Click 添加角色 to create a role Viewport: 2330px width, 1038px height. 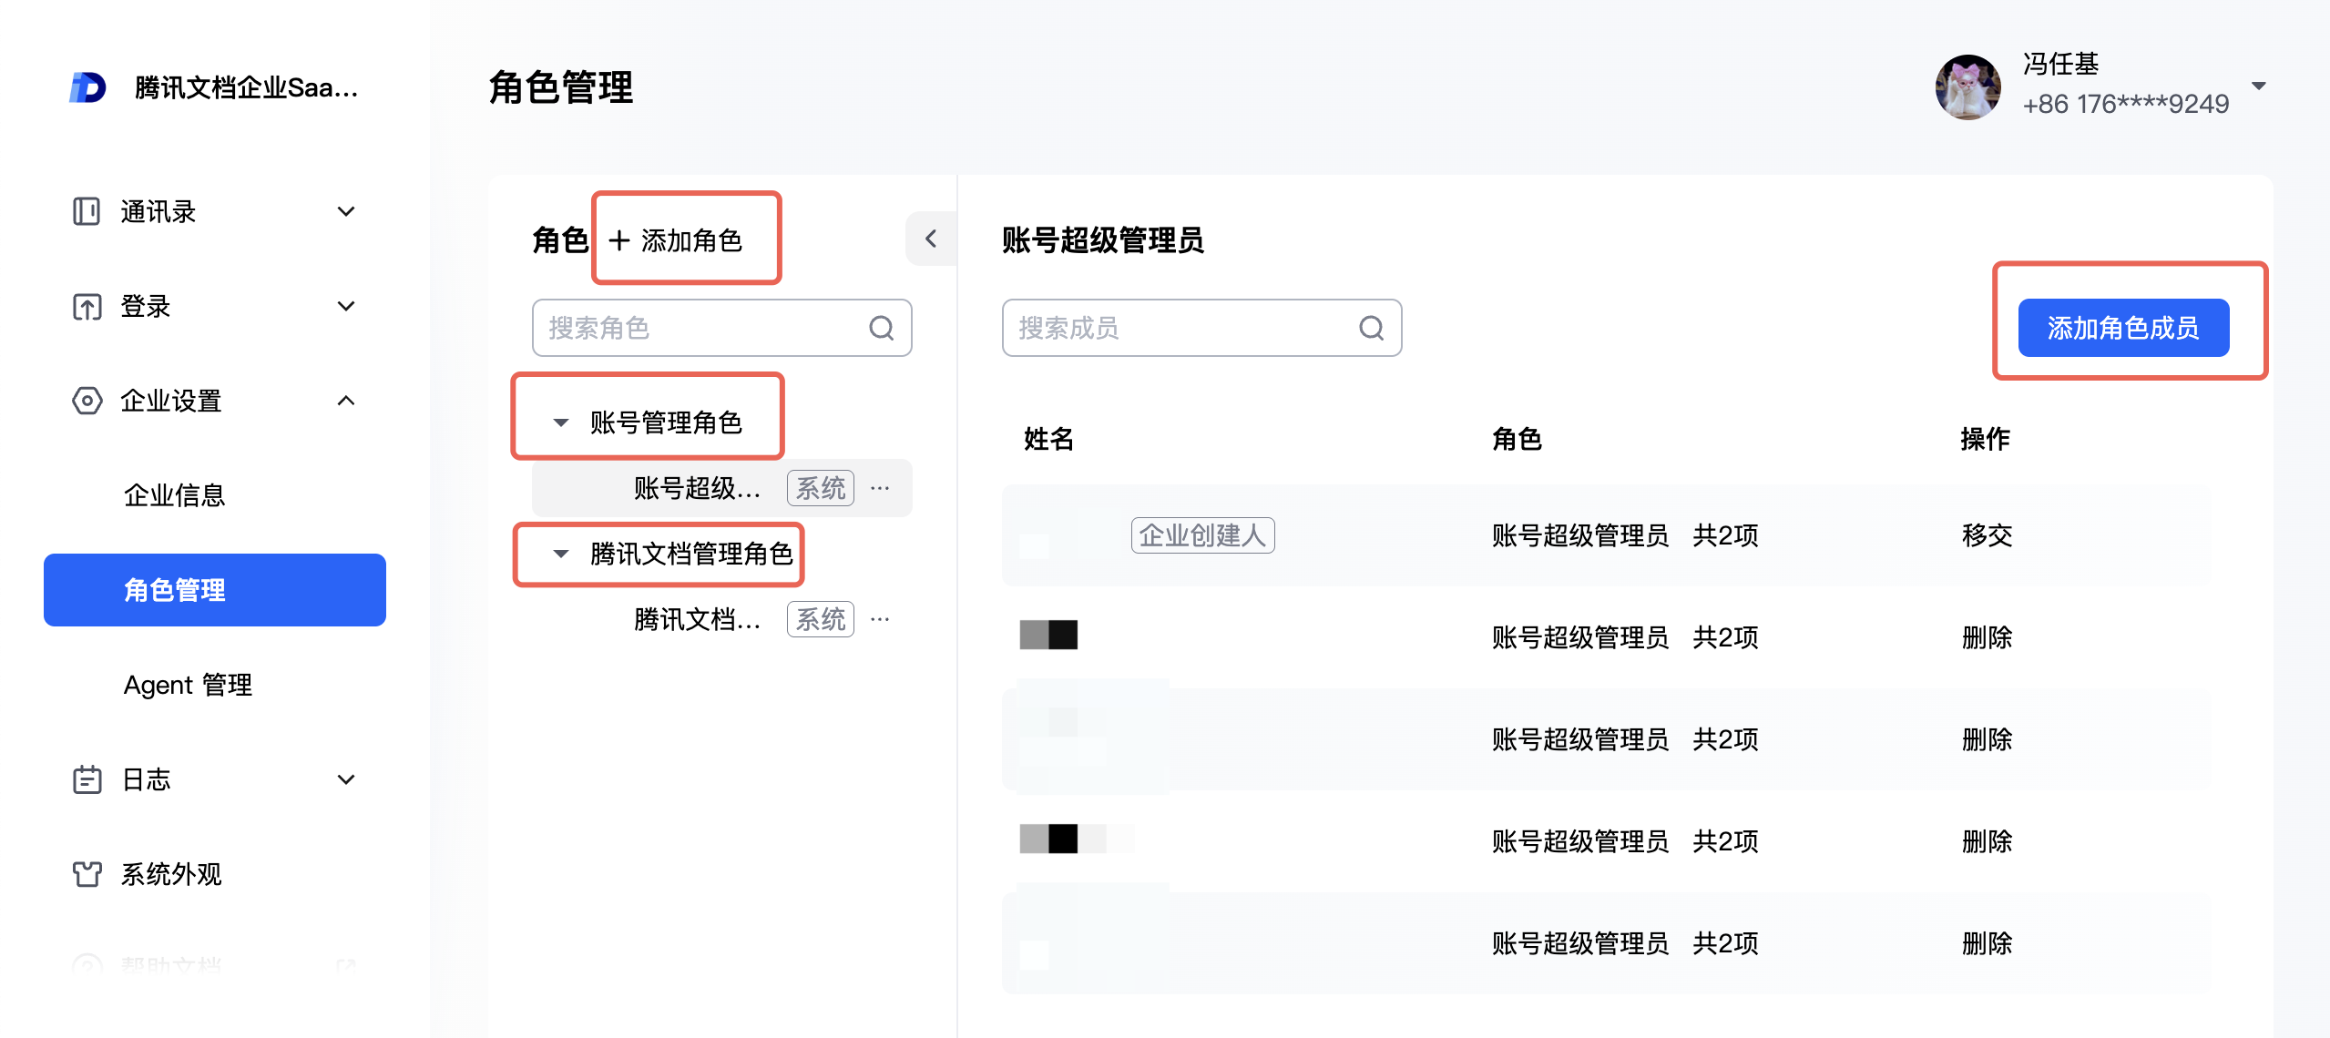[676, 240]
